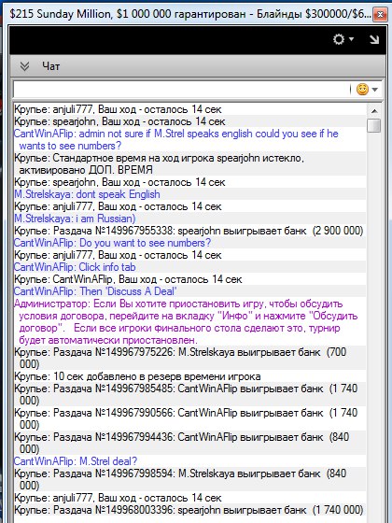
Task: Click hand №149967985485 CantWinAFlip line
Action: point(186,394)
